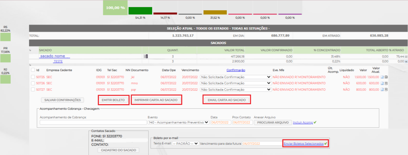Viewport: 408px width, 155px height.
Task: Click the Confirmação column header link
Action: pos(236,70)
